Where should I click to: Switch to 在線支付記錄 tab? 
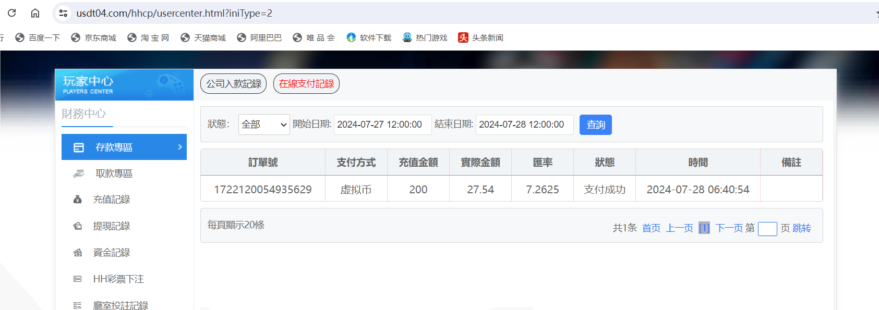tap(306, 84)
